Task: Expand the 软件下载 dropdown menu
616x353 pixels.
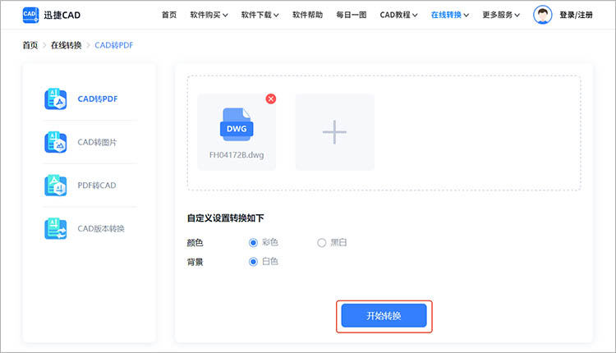Action: click(x=260, y=15)
